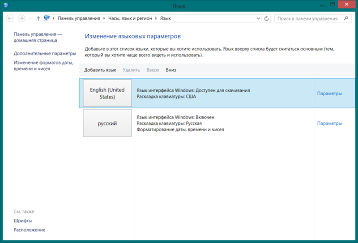Click Добавить язык button

100,70
